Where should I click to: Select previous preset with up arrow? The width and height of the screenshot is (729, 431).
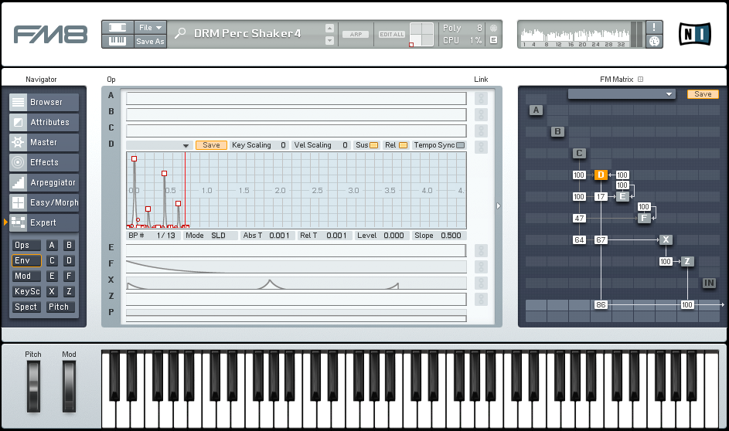[x=329, y=28]
